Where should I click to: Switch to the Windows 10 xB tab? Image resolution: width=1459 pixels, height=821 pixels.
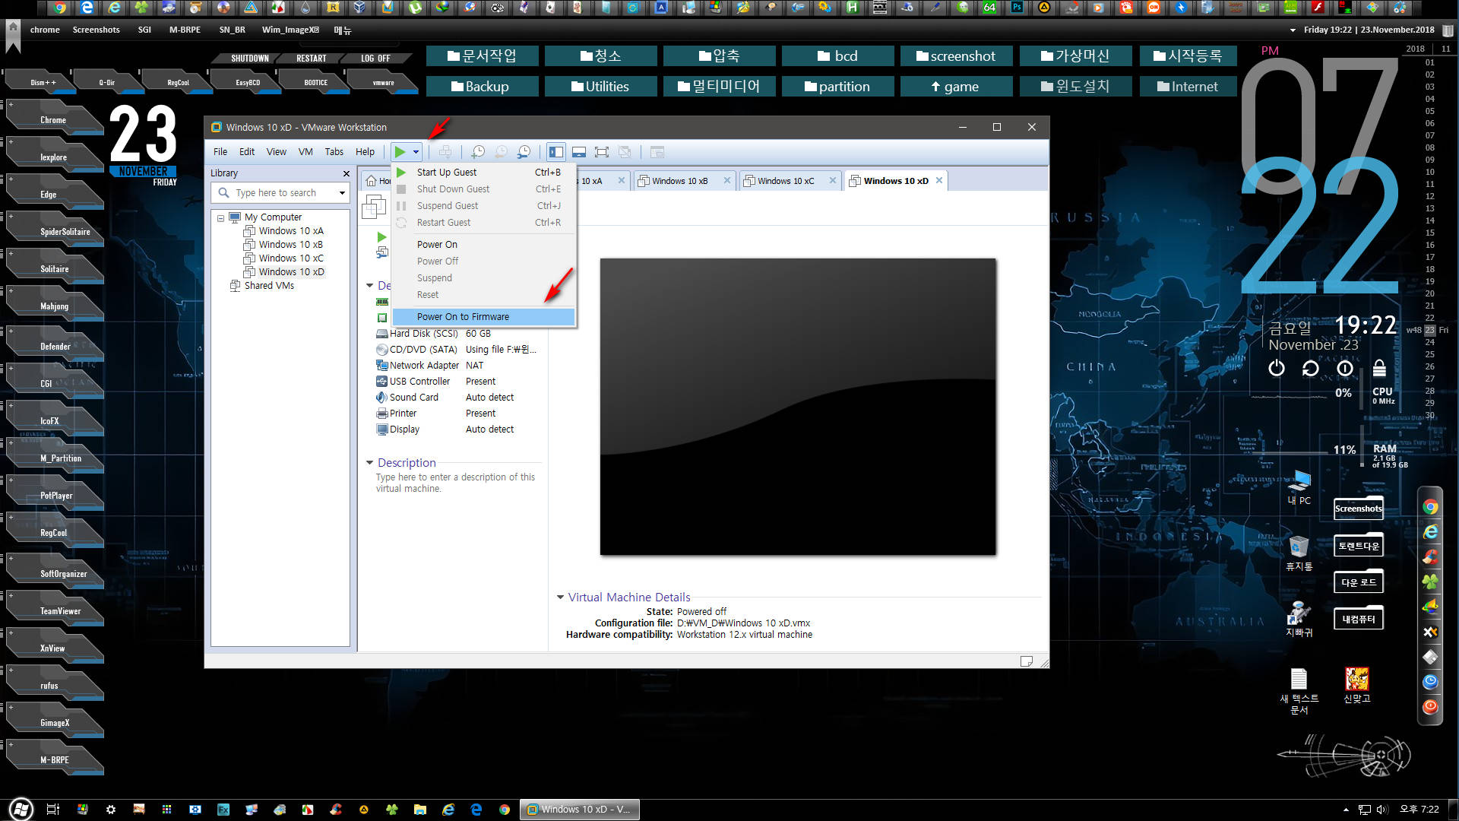[680, 181]
